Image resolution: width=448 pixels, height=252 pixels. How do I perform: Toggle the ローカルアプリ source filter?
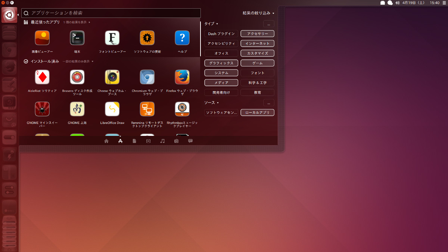pyautogui.click(x=258, y=112)
